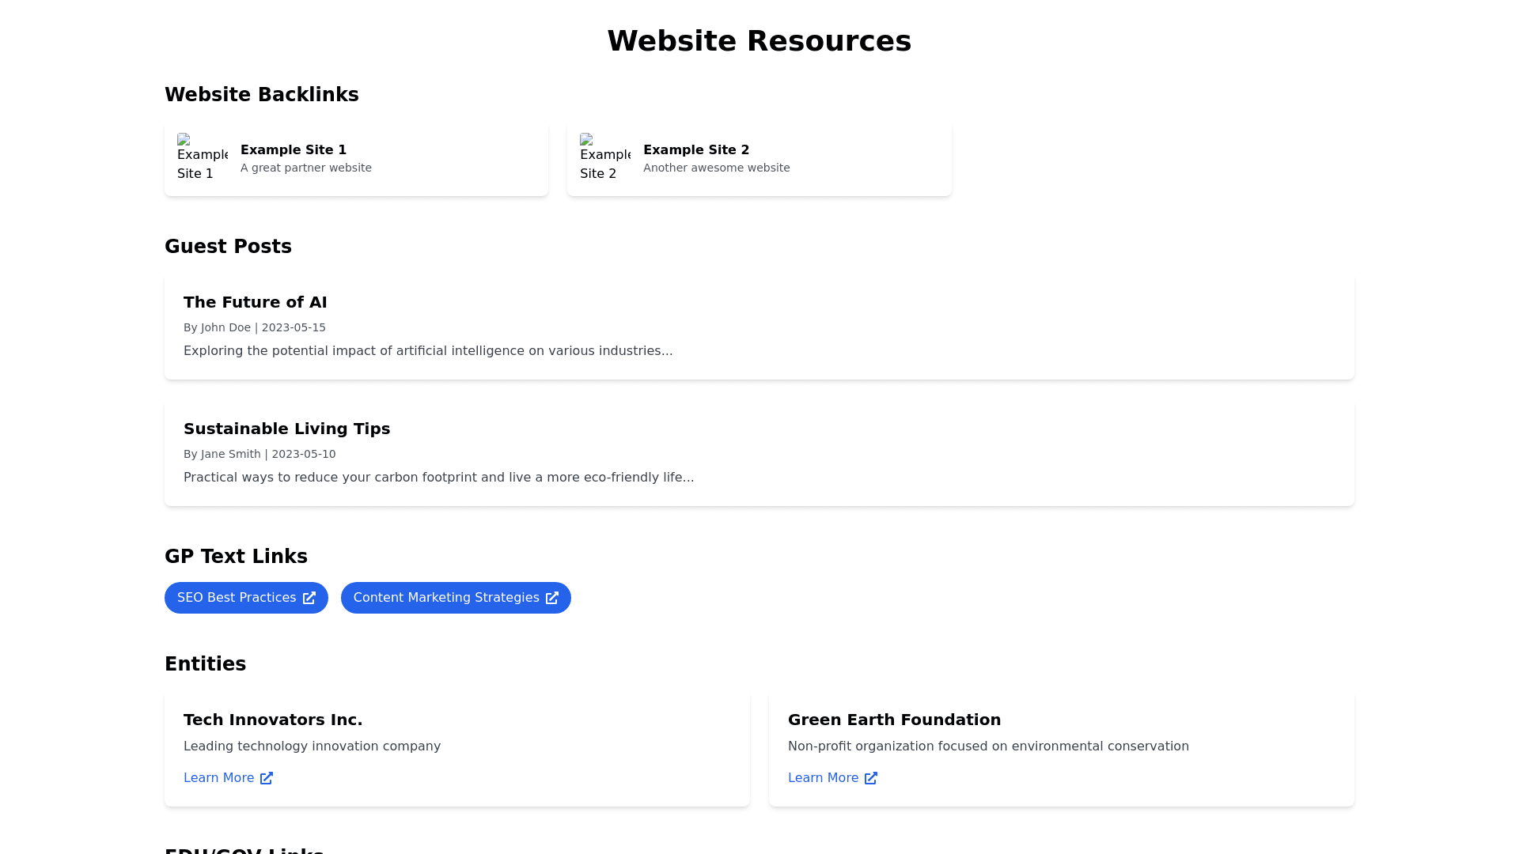Viewport: 1519px width, 854px height.
Task: Open the Content Marketing Strategies link
Action: tap(446, 598)
